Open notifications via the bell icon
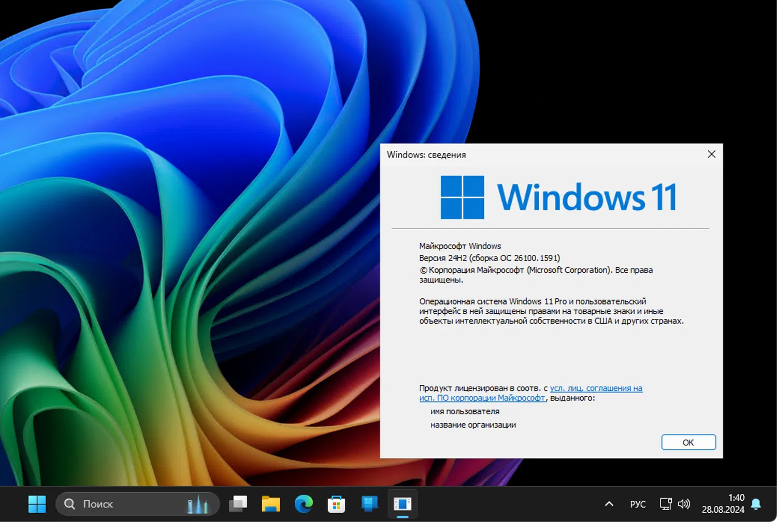This screenshot has height=522, width=777. [x=757, y=504]
